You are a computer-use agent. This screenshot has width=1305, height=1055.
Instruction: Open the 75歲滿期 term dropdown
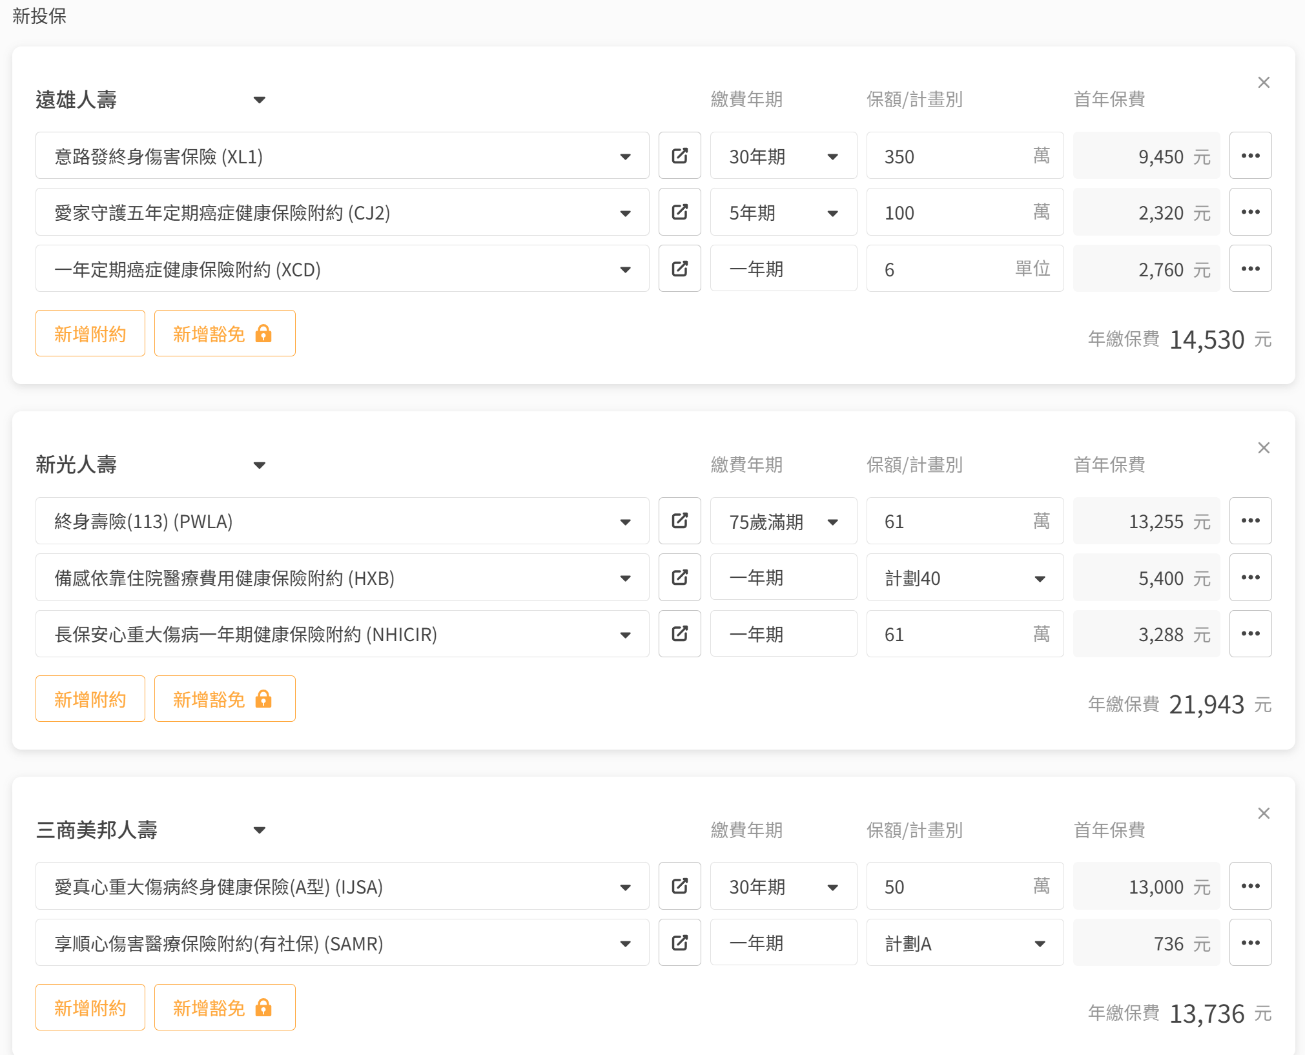(783, 522)
